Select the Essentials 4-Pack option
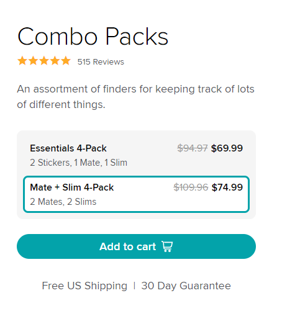This screenshot has width=300, height=311. tap(136, 155)
